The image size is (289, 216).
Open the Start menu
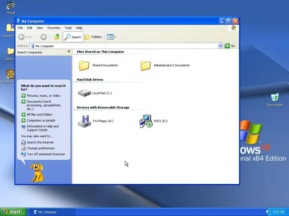(14, 212)
